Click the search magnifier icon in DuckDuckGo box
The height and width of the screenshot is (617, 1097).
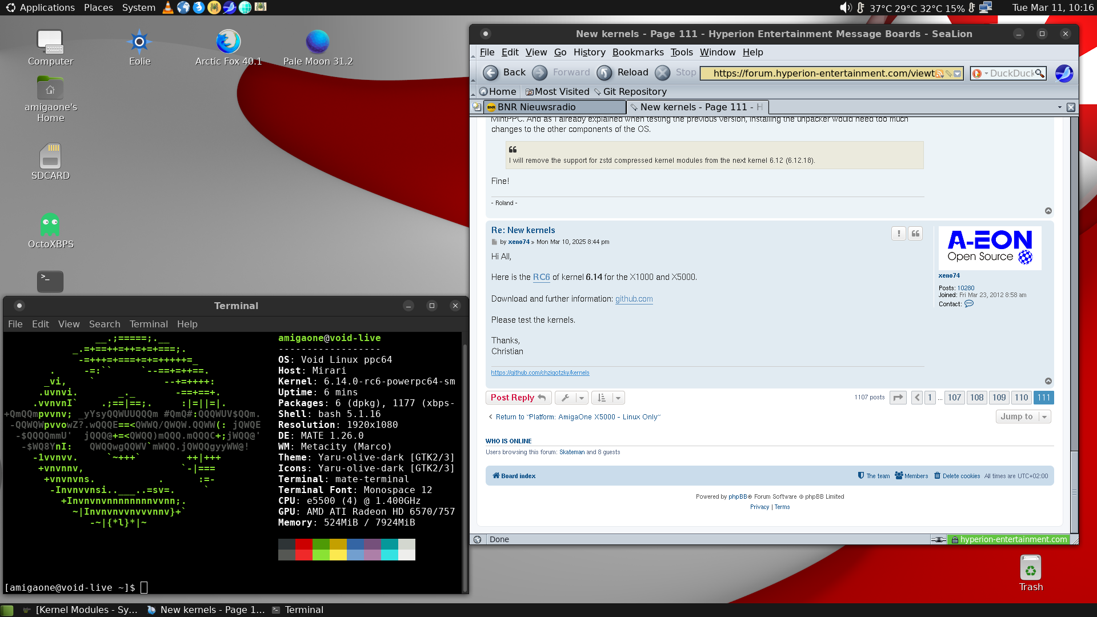click(x=1039, y=73)
